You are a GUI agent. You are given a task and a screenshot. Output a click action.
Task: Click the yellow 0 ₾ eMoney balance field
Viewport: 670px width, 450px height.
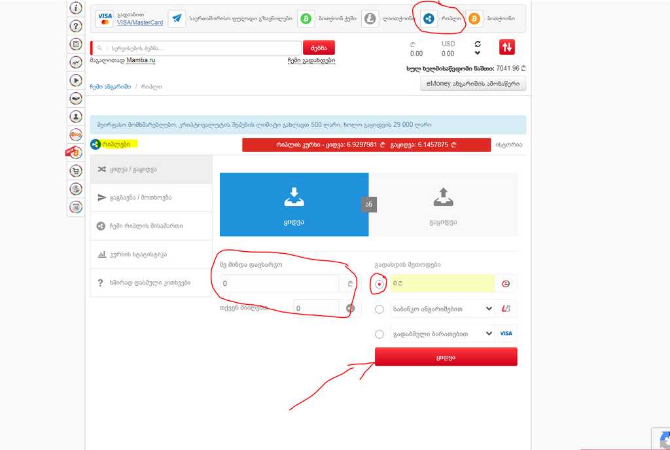coord(442,283)
